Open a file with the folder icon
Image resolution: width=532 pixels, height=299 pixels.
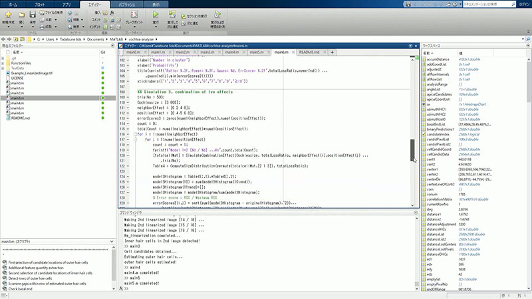point(21,15)
